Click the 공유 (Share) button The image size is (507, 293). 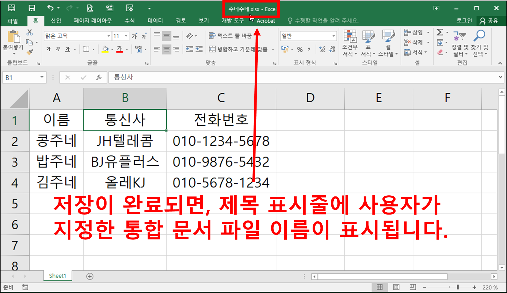pos(489,21)
